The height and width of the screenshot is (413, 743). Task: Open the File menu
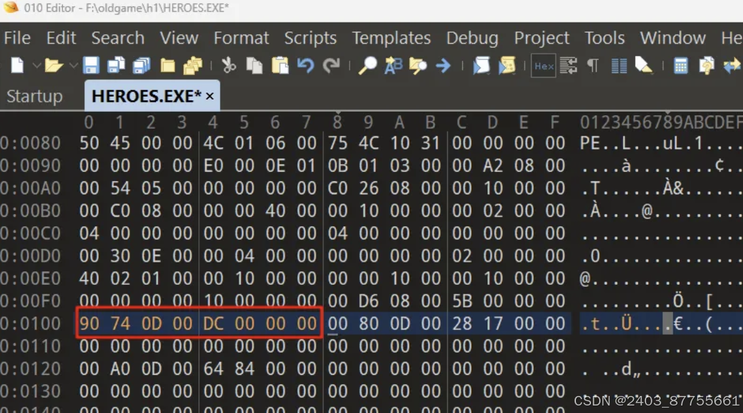pyautogui.click(x=17, y=38)
